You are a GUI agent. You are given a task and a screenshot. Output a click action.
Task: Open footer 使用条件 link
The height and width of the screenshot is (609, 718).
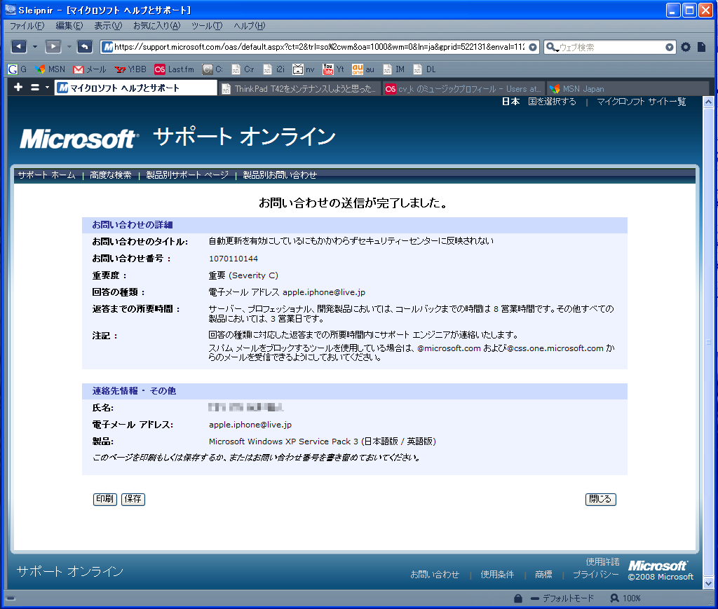click(497, 574)
